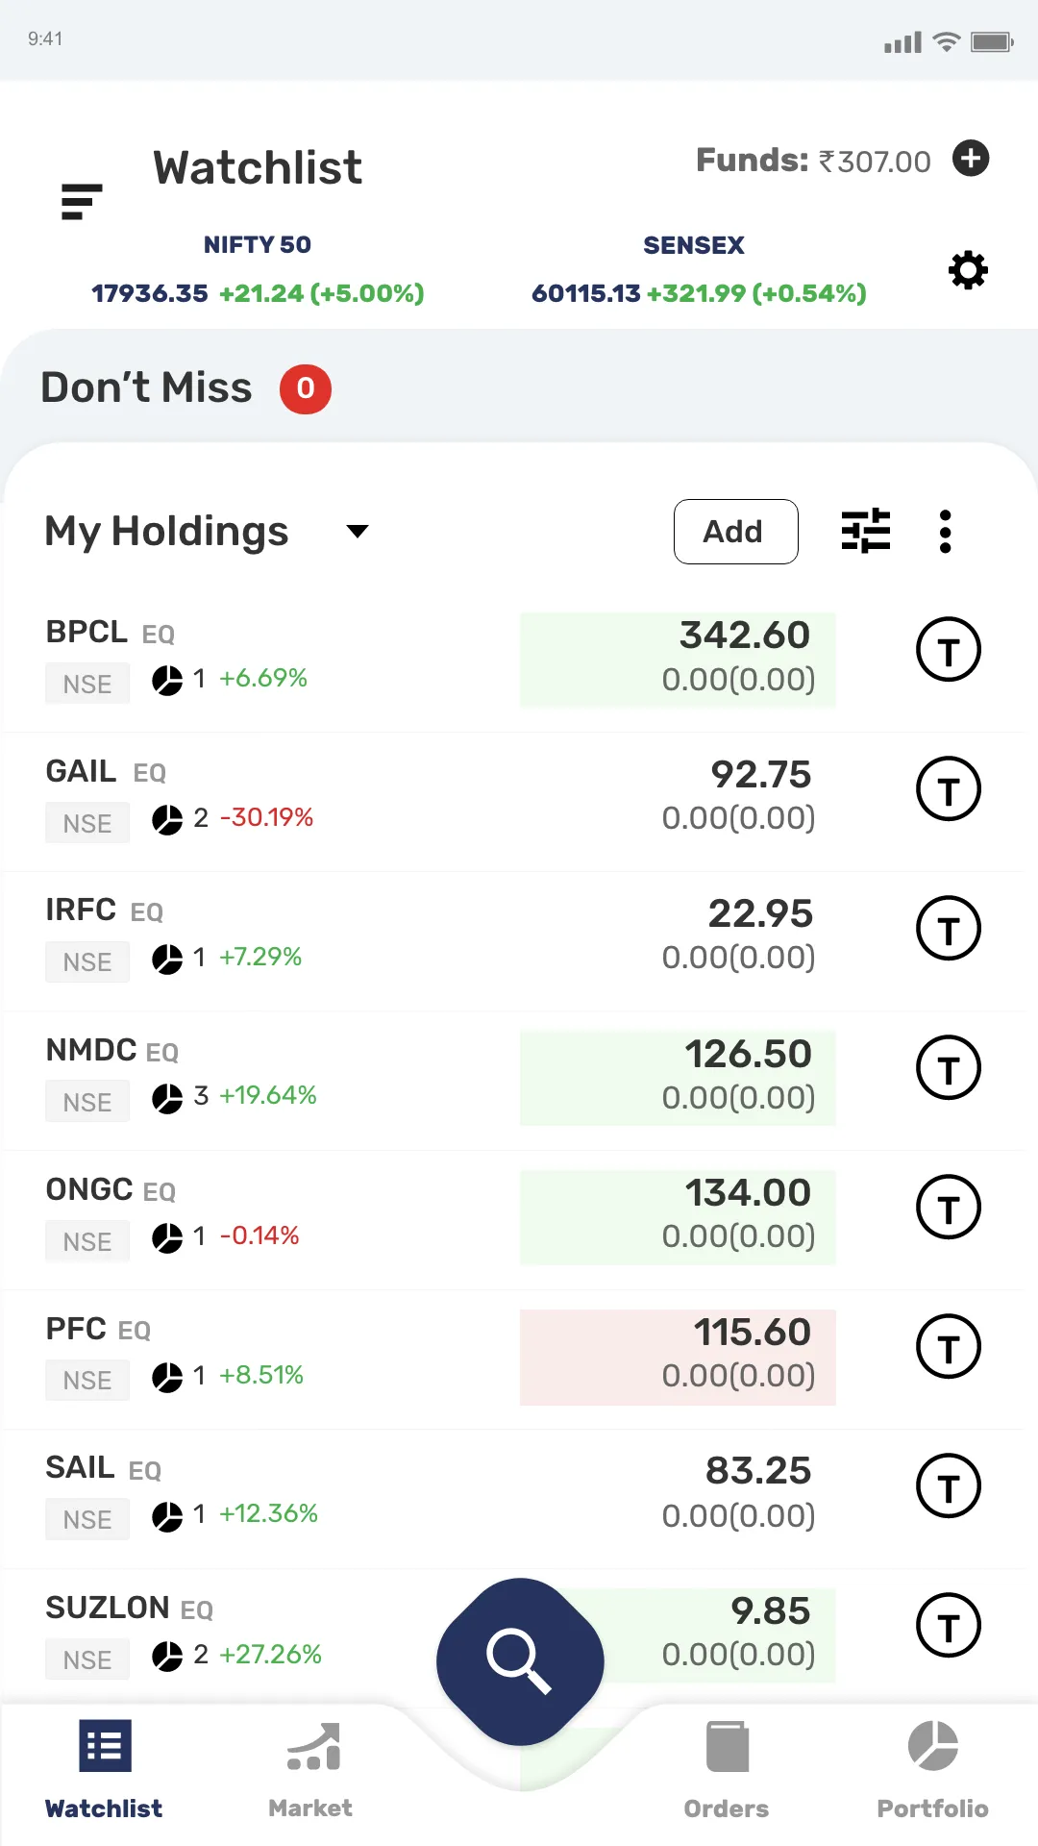
Task: Click holdings pie icon for GAIL
Action: (x=167, y=820)
